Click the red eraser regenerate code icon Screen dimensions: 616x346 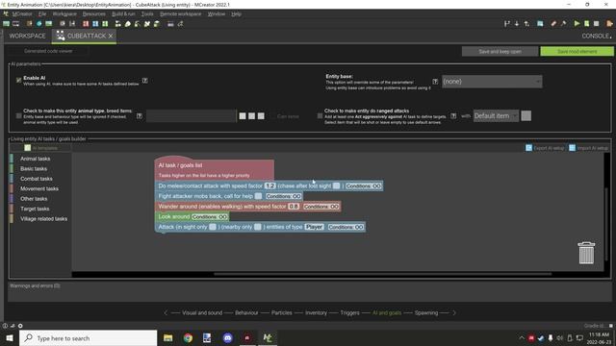553,23
